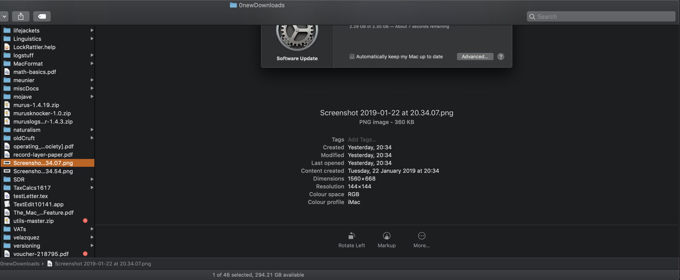Click the Add Tags field

(x=362, y=139)
